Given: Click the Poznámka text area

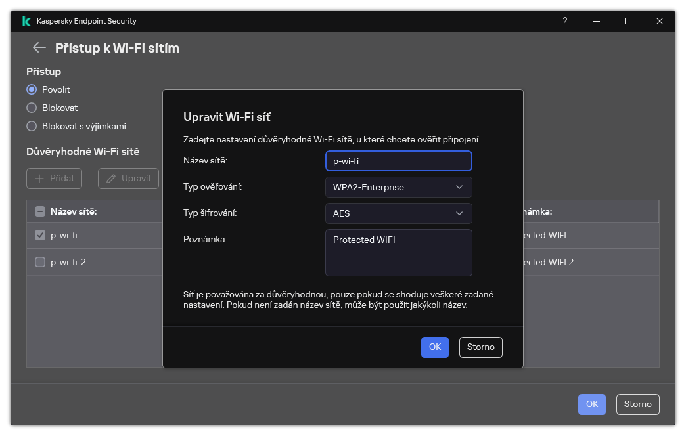Looking at the screenshot, I should pyautogui.click(x=398, y=253).
